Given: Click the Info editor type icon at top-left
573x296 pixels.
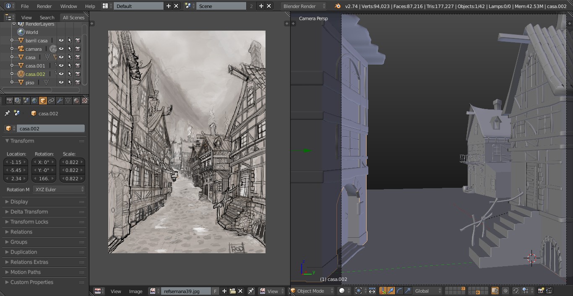Looking at the screenshot, I should coord(9,6).
